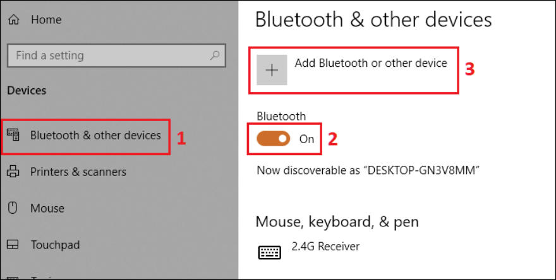The width and height of the screenshot is (556, 280).
Task: Click the 2.4G Receiver keyboard icon
Action: [x=270, y=252]
